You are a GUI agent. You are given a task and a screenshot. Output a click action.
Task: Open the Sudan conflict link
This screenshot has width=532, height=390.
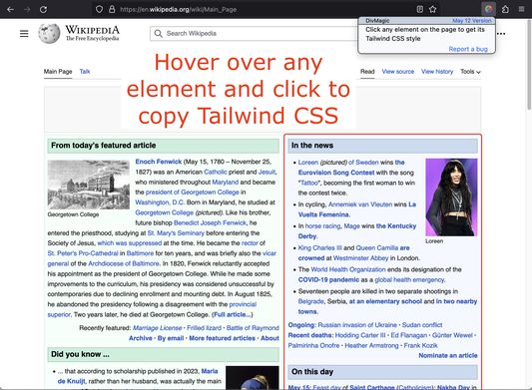[422, 325]
